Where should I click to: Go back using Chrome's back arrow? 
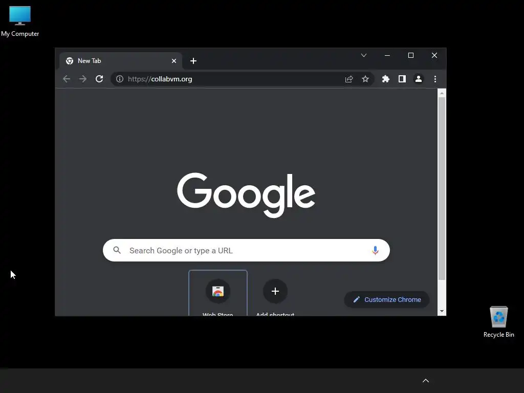[67, 79]
